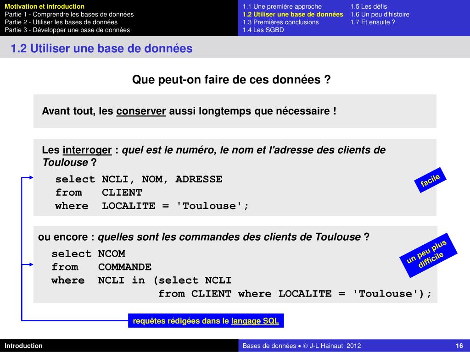Jump to section '1.7 Et ensuite ?'
The image size is (470, 352).
[x=373, y=22]
